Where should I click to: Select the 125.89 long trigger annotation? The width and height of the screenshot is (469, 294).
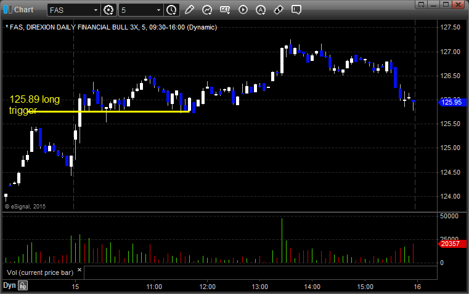[x=35, y=105]
